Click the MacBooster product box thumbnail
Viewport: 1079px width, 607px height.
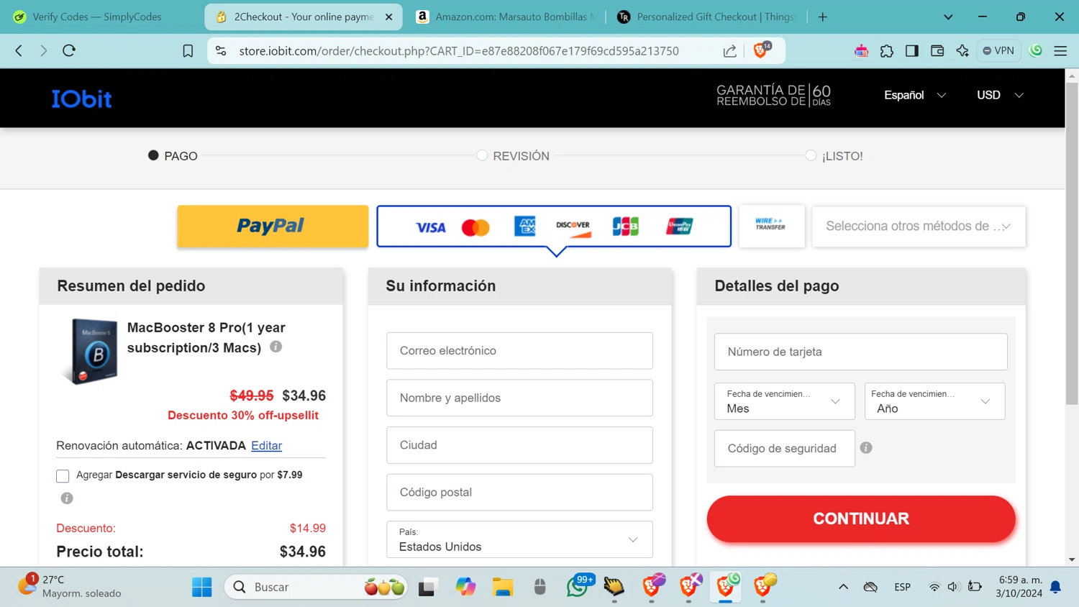coord(91,352)
